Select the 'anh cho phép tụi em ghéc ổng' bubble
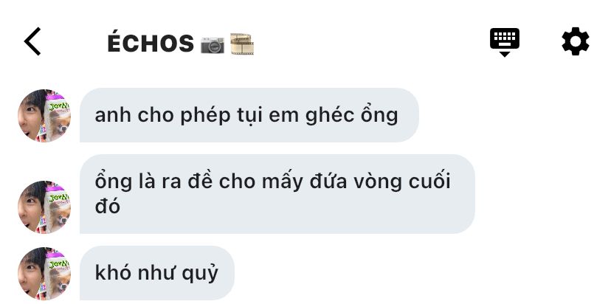The height and width of the screenshot is (304, 611). coord(249,115)
